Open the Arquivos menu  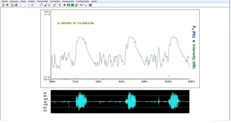pyautogui.click(x=14, y=1)
